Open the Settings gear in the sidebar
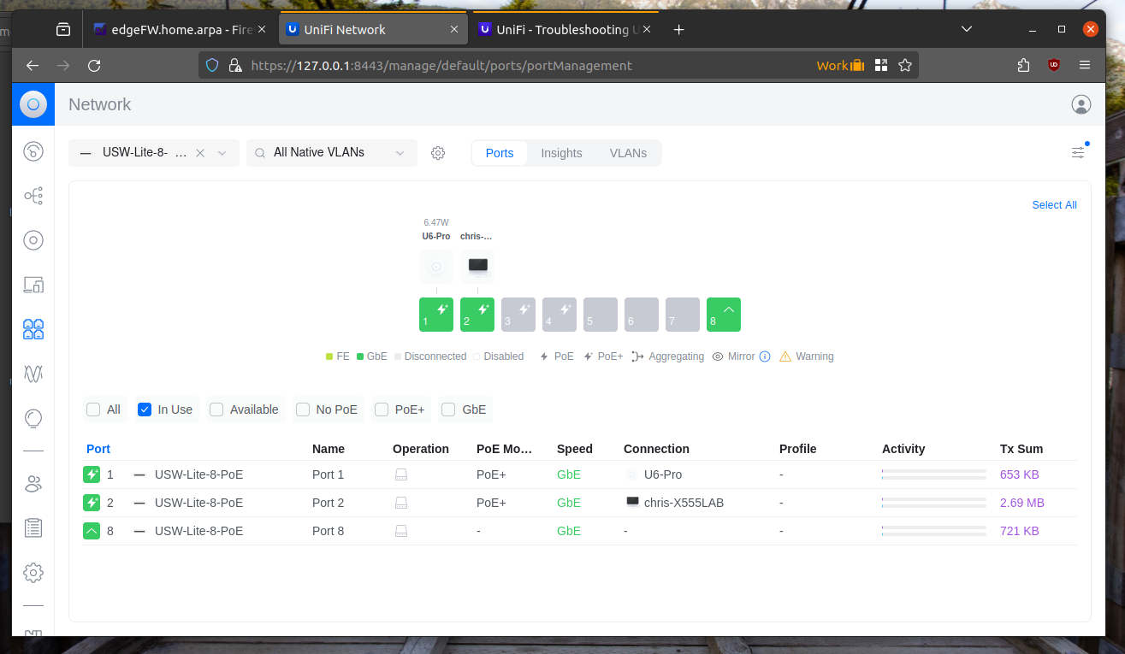The height and width of the screenshot is (654, 1125). (33, 572)
